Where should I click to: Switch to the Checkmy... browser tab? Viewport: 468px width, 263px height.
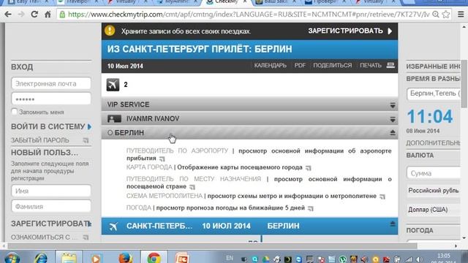tap(226, 2)
